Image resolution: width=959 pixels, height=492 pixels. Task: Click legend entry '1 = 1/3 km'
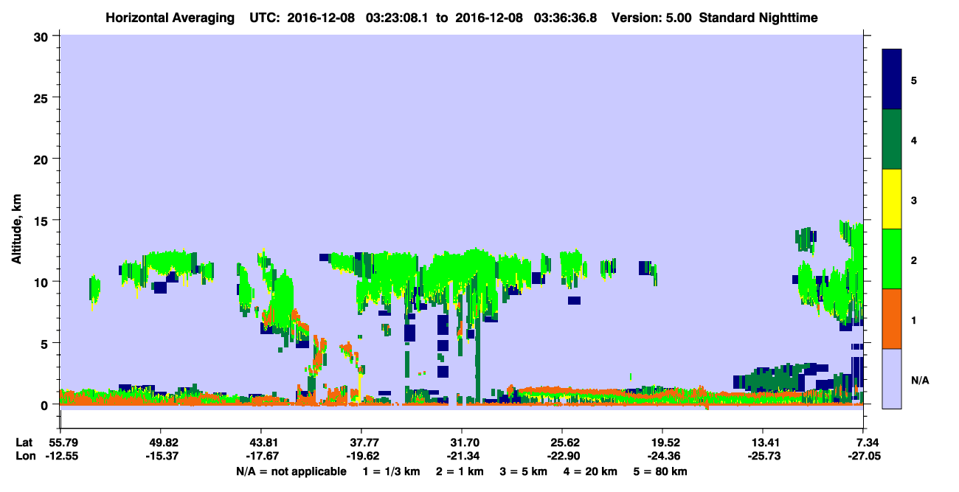pyautogui.click(x=390, y=471)
